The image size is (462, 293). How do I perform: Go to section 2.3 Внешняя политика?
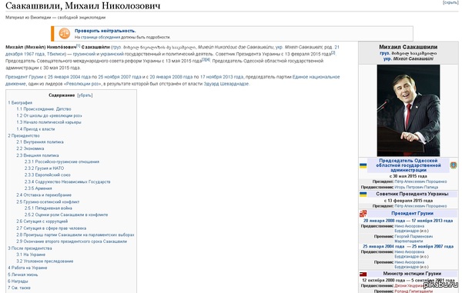(38, 155)
